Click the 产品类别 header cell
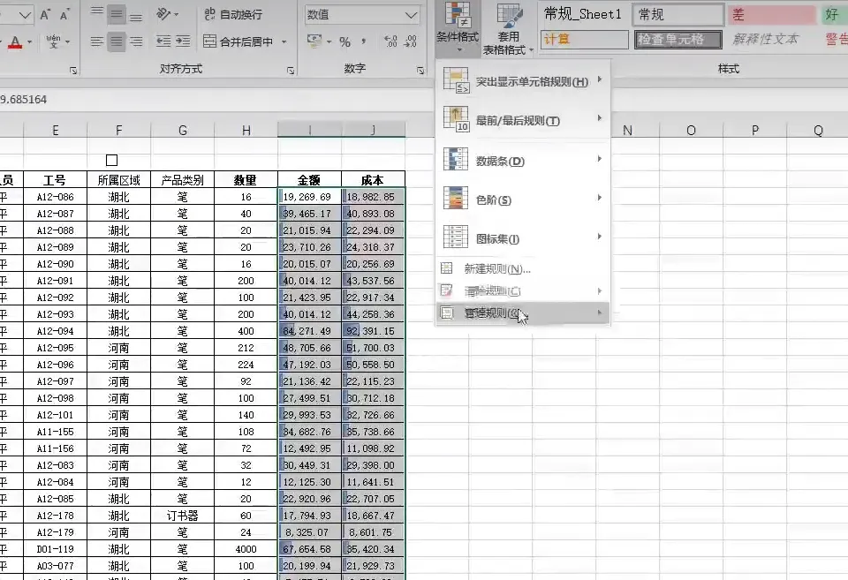Viewport: 848px width, 580px height. coord(182,180)
